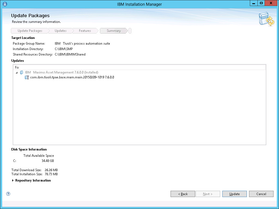Click the 34.48 GB available space value
This screenshot has height=209, width=279.
(x=48, y=161)
